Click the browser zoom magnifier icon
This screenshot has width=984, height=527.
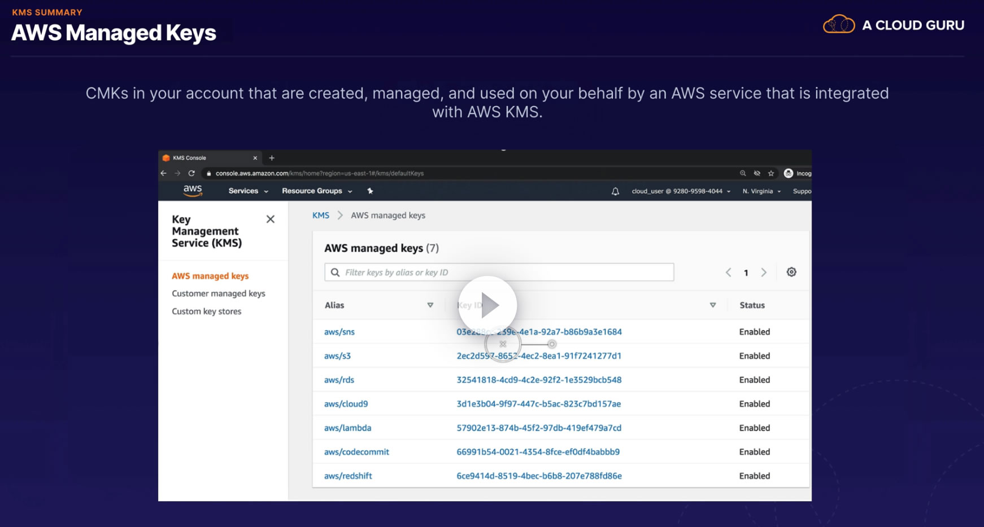pyautogui.click(x=743, y=173)
